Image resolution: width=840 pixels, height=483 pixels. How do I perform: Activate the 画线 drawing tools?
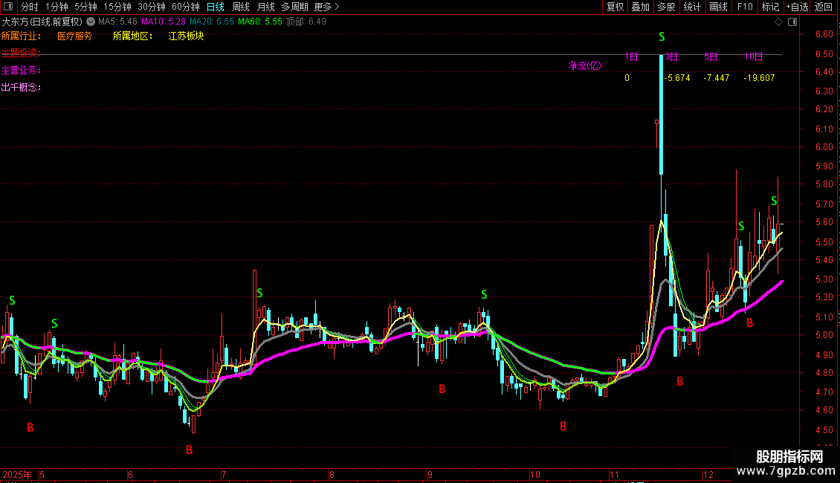(718, 7)
